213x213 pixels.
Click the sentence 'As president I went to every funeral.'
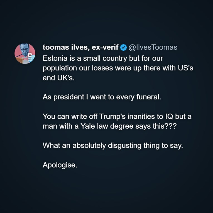[102, 98]
